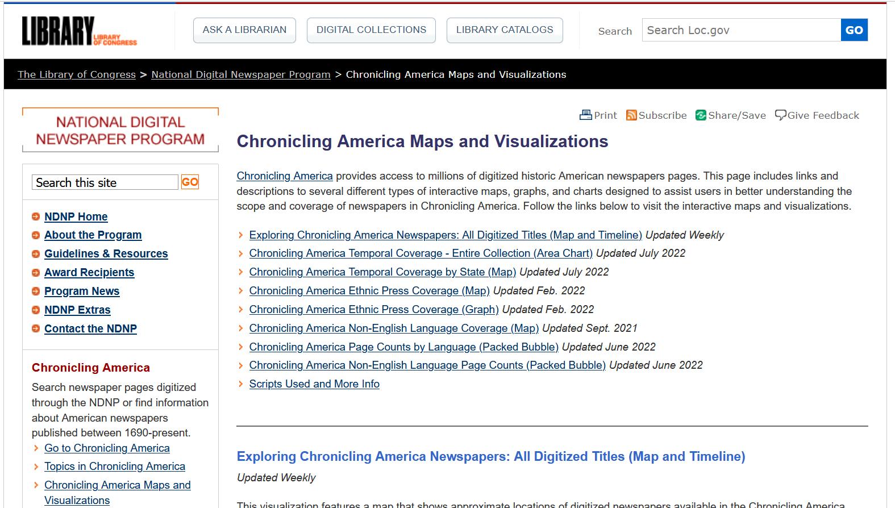The height and width of the screenshot is (508, 895).
Task: Open Chronicling America Maps and Visualizations sidebar link
Action: [x=118, y=493]
